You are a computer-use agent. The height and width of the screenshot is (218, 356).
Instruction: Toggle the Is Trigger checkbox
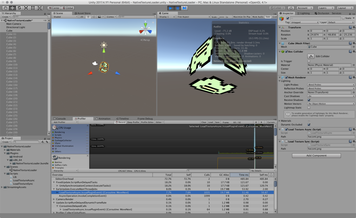coord(309,61)
